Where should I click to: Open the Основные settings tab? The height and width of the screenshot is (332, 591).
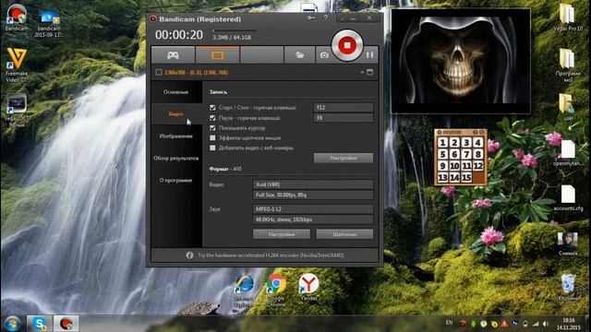[176, 92]
